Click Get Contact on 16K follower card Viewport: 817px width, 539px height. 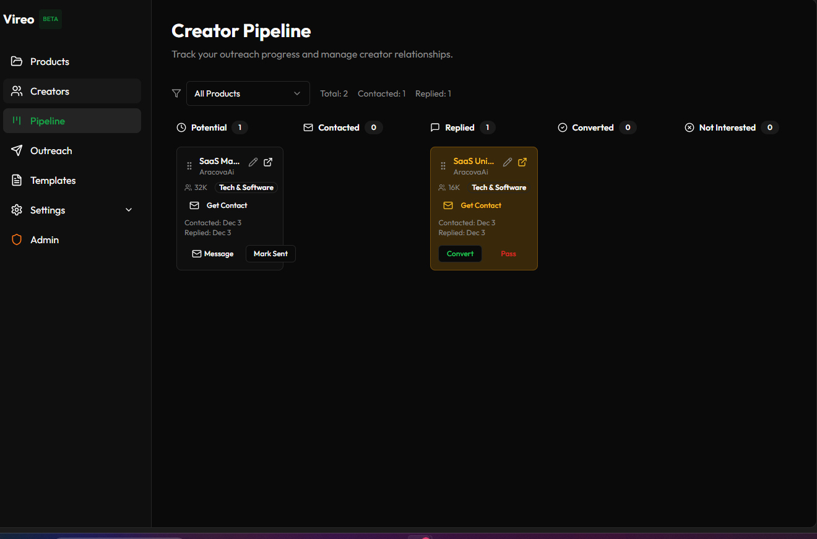coord(473,205)
